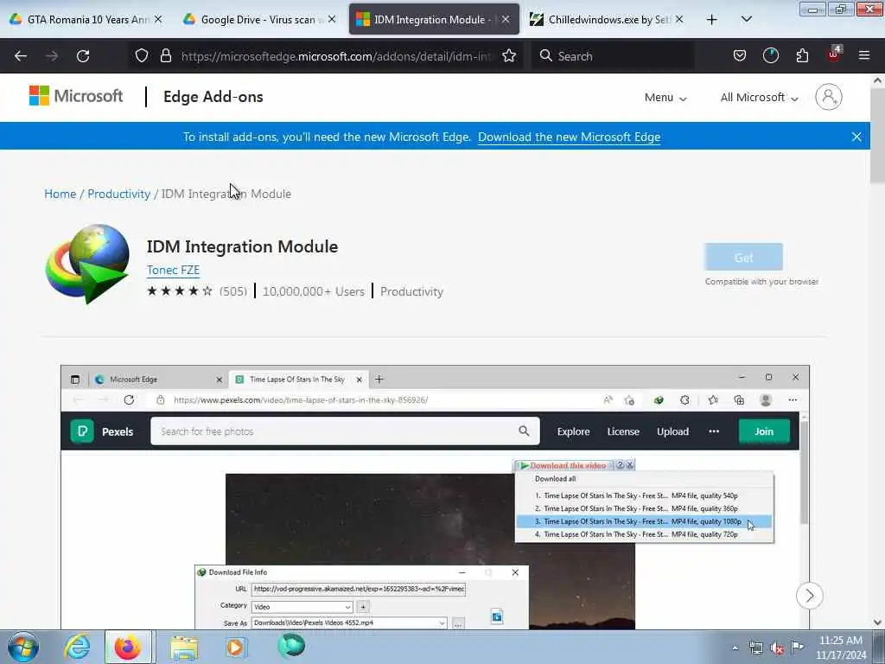Open Windows Media Player taskbar icon
The width and height of the screenshot is (885, 664).
236,647
